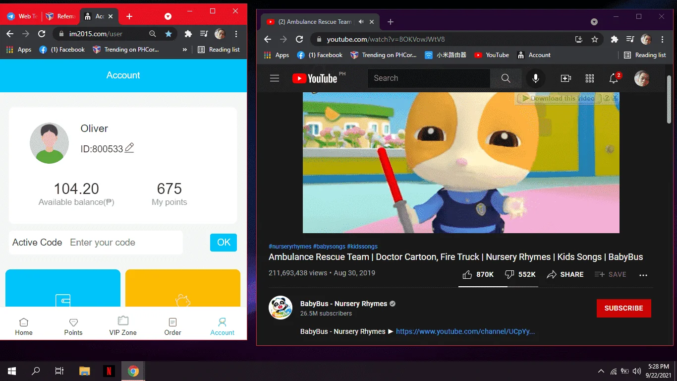Click the #kidssongs hashtag
Image resolution: width=677 pixels, height=381 pixels.
pyautogui.click(x=362, y=247)
